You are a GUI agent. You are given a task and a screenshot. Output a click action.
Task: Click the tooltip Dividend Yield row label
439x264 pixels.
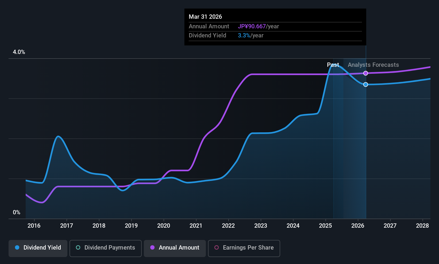(x=207, y=36)
